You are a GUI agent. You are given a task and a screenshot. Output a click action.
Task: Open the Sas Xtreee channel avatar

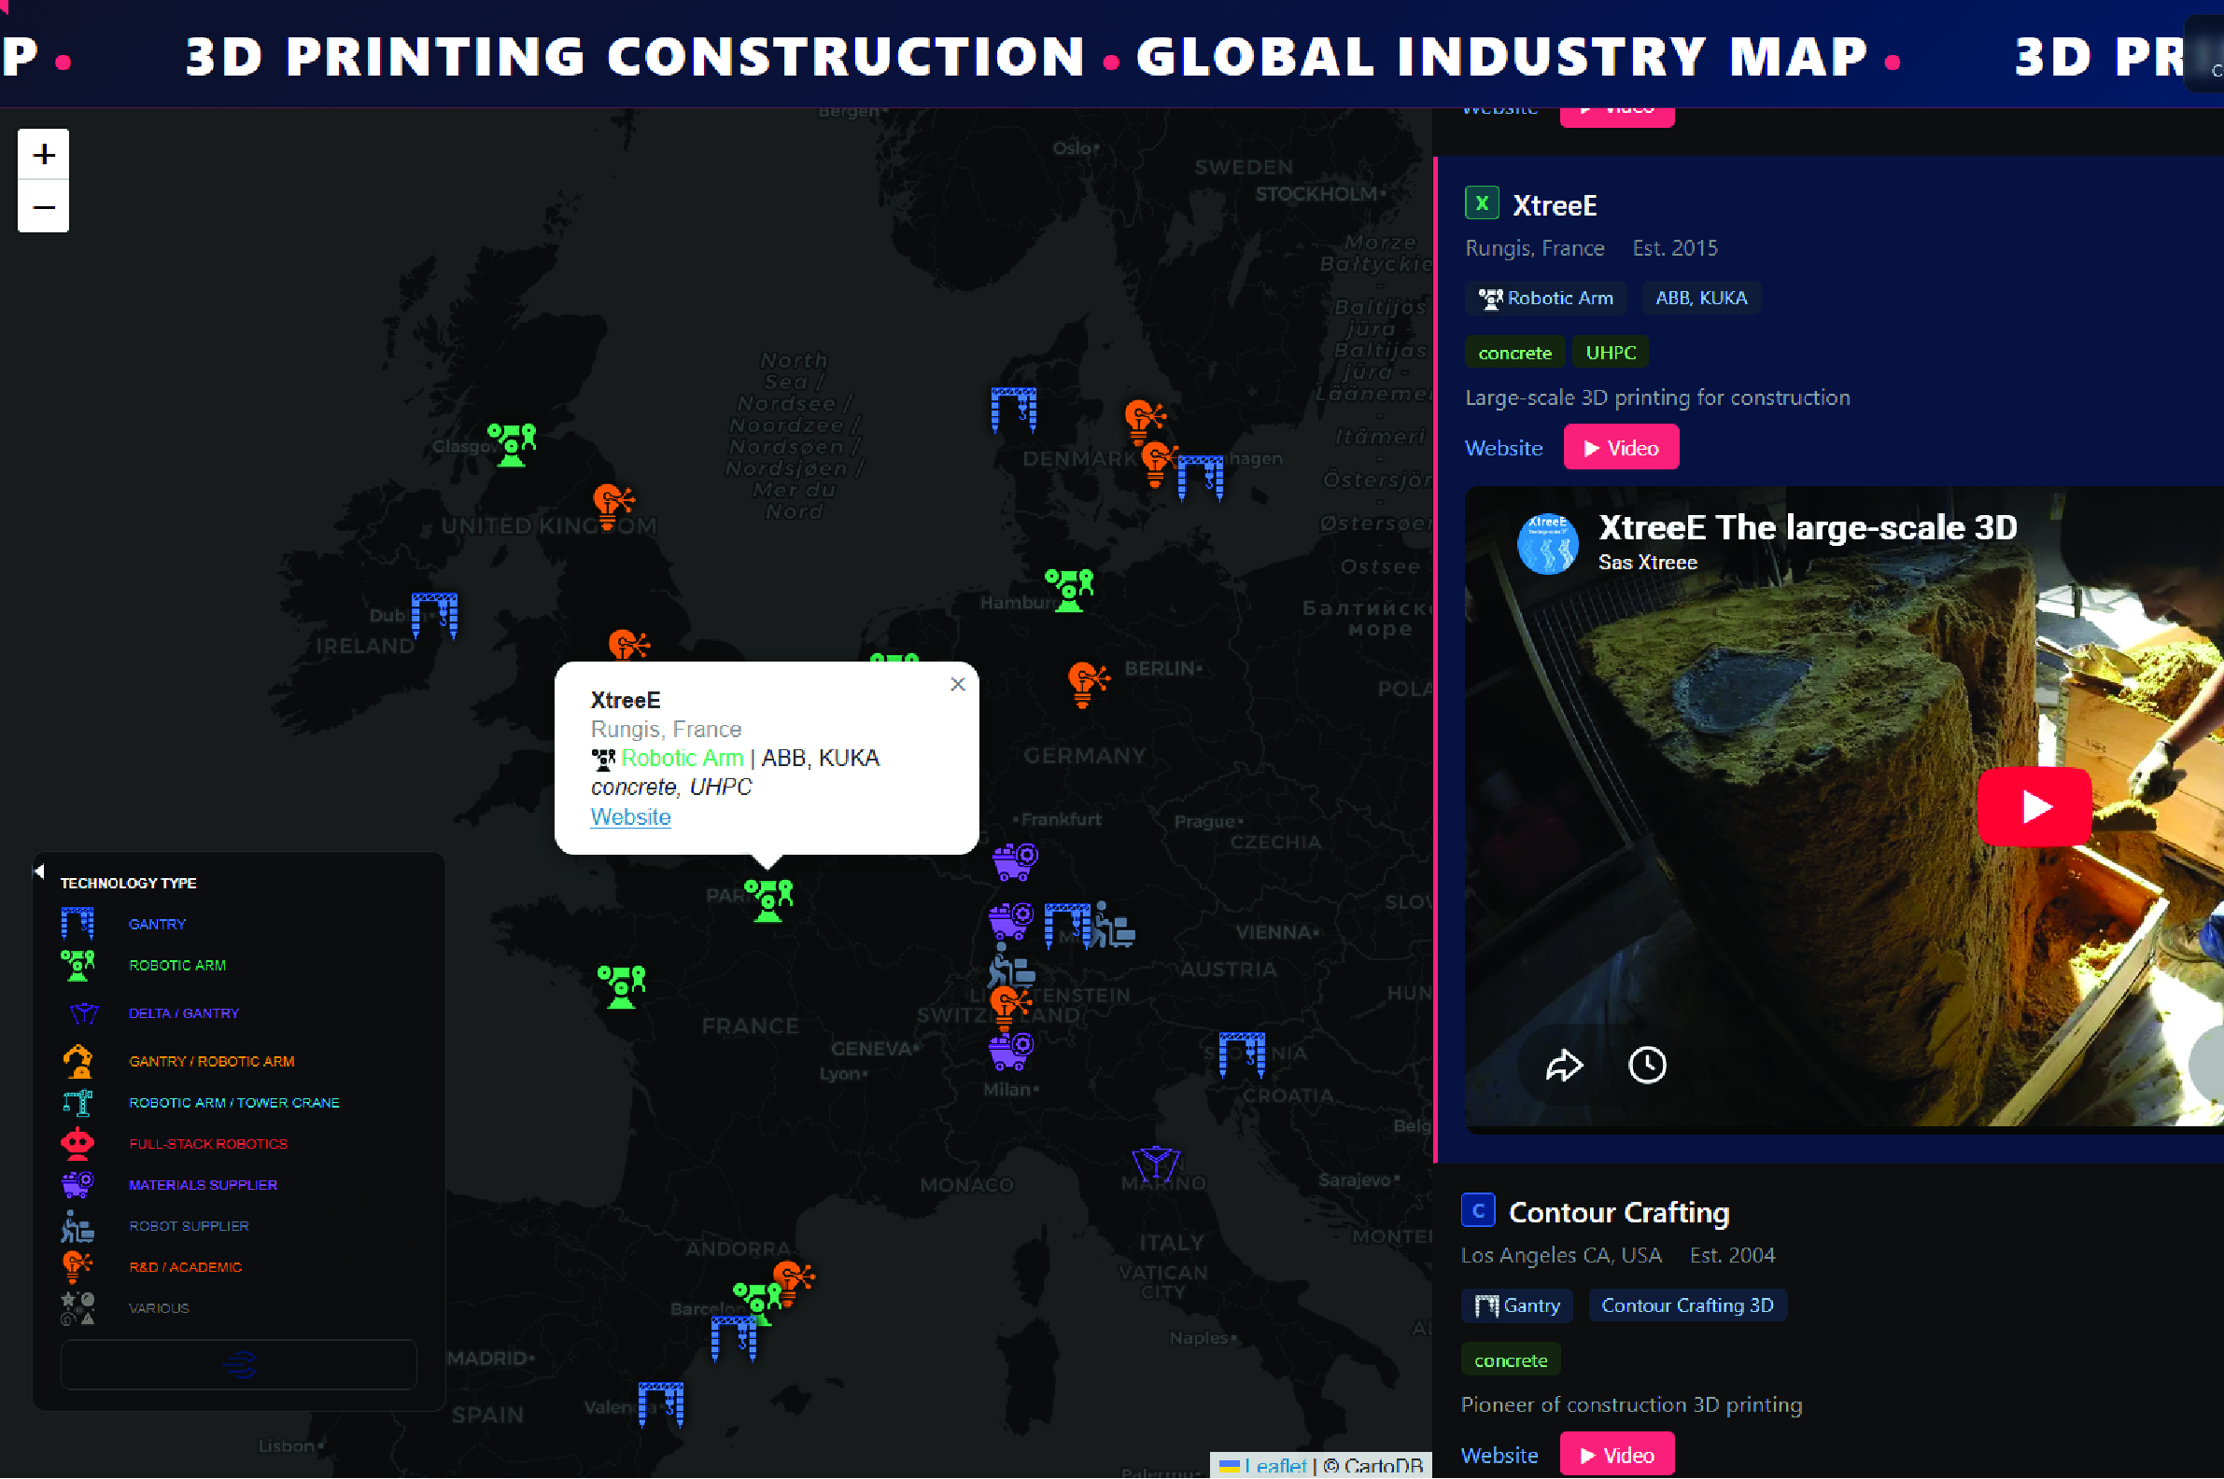[1547, 544]
